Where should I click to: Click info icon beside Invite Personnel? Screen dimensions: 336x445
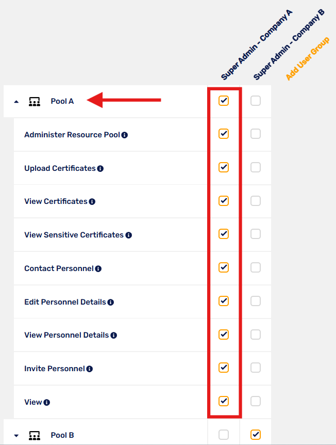[90, 369]
